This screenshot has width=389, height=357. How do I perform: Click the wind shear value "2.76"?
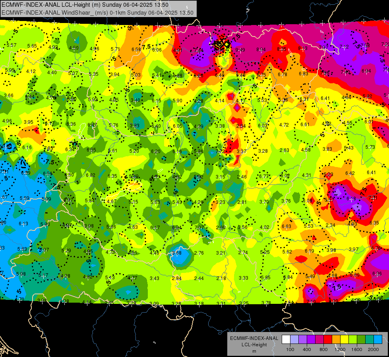pyautogui.click(x=199, y=253)
